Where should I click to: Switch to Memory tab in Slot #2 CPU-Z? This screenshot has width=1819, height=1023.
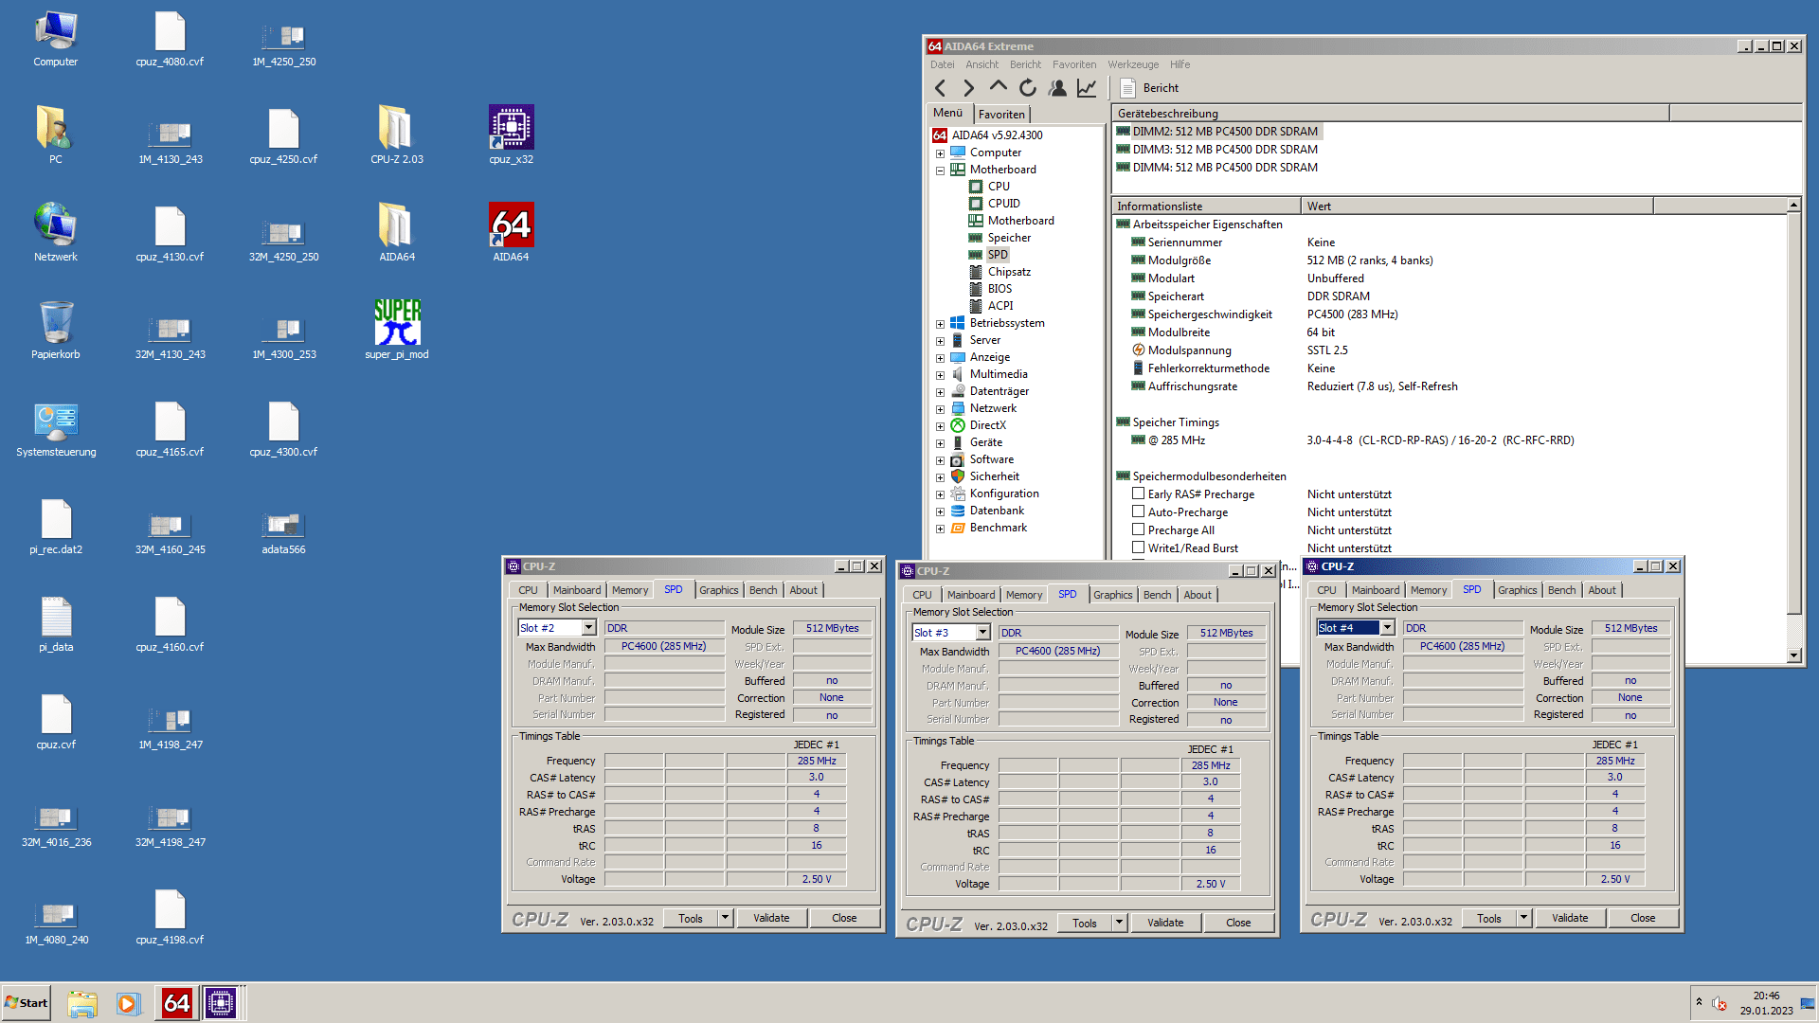(630, 590)
